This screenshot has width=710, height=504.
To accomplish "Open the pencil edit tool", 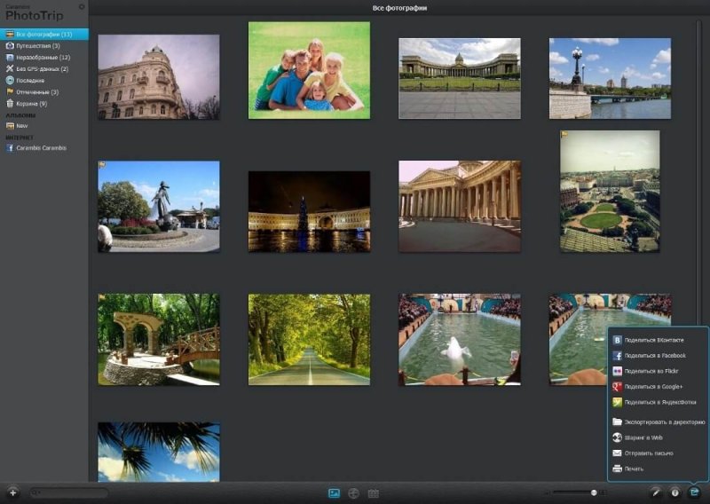I will (x=655, y=492).
